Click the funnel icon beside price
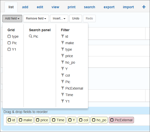The height and width of the screenshot is (132, 150). click(62, 56)
